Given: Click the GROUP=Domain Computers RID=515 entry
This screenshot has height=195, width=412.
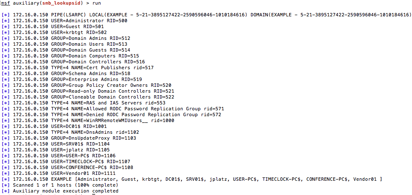Looking at the screenshot, I should tap(87, 56).
